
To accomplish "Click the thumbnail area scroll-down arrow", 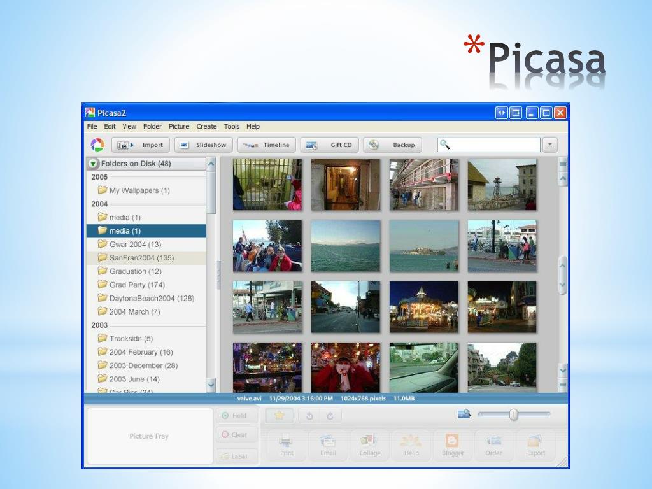I will [563, 370].
